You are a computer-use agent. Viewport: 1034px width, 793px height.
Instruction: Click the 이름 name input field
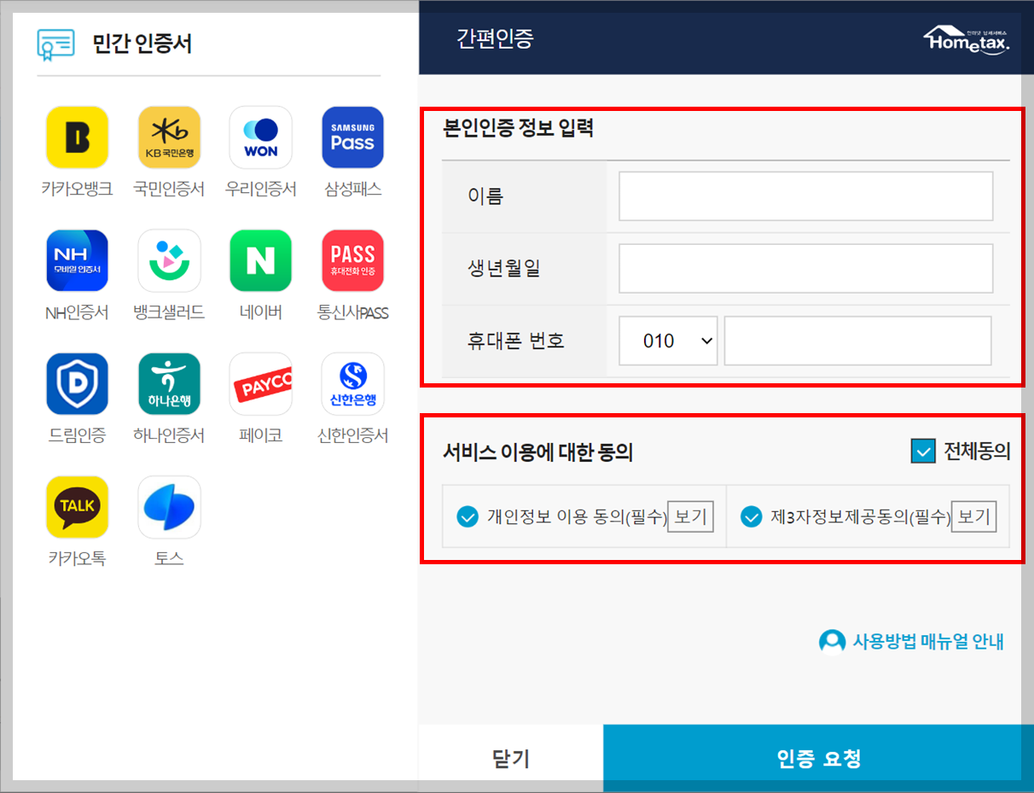click(806, 196)
